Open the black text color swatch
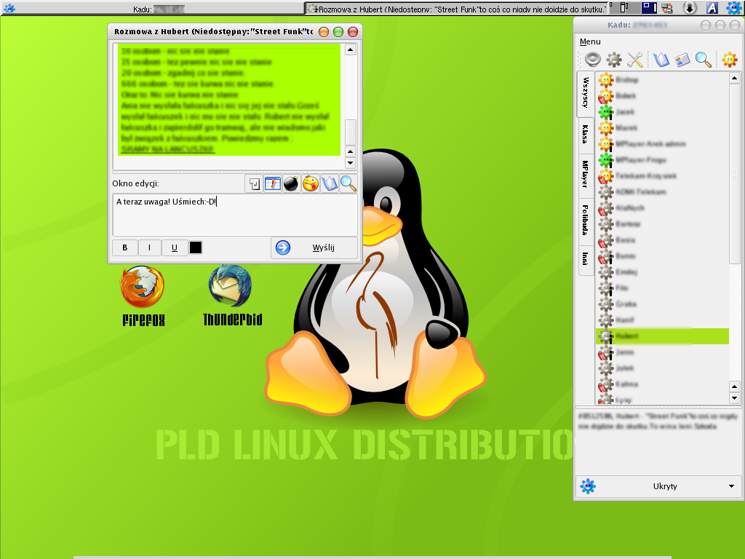Image resolution: width=745 pixels, height=559 pixels. pyautogui.click(x=196, y=247)
